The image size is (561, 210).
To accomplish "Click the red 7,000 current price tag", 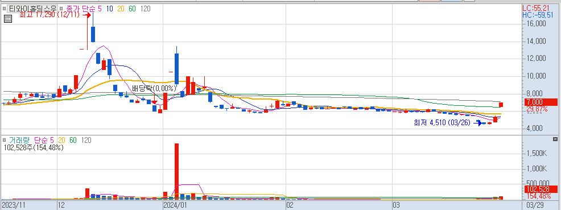I will point(541,102).
